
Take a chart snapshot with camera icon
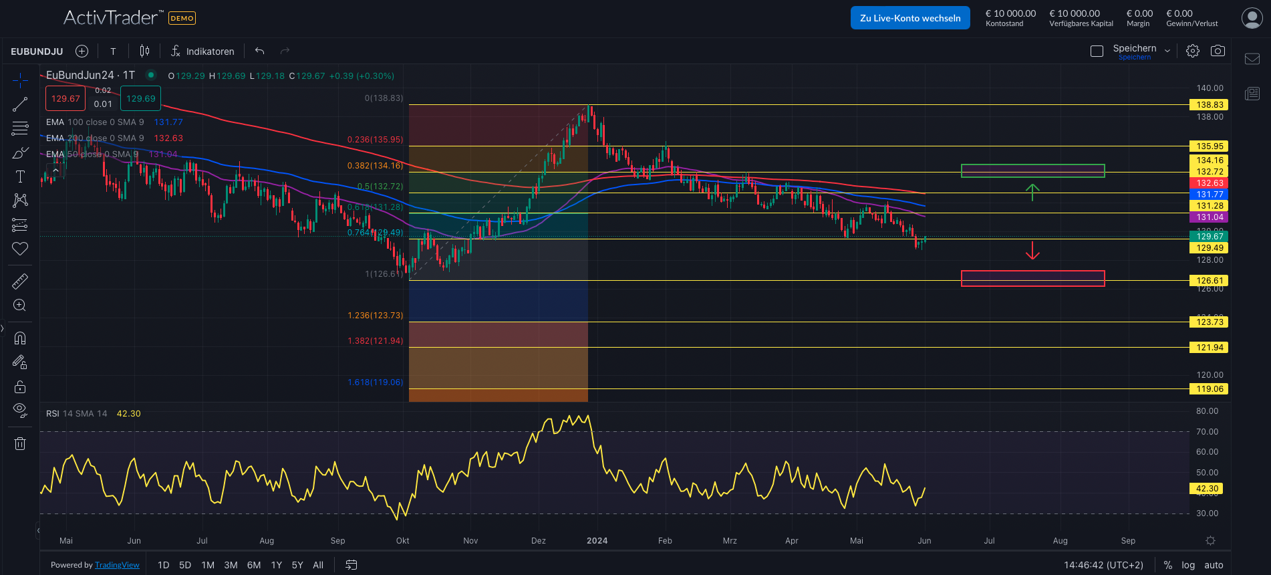(1218, 51)
